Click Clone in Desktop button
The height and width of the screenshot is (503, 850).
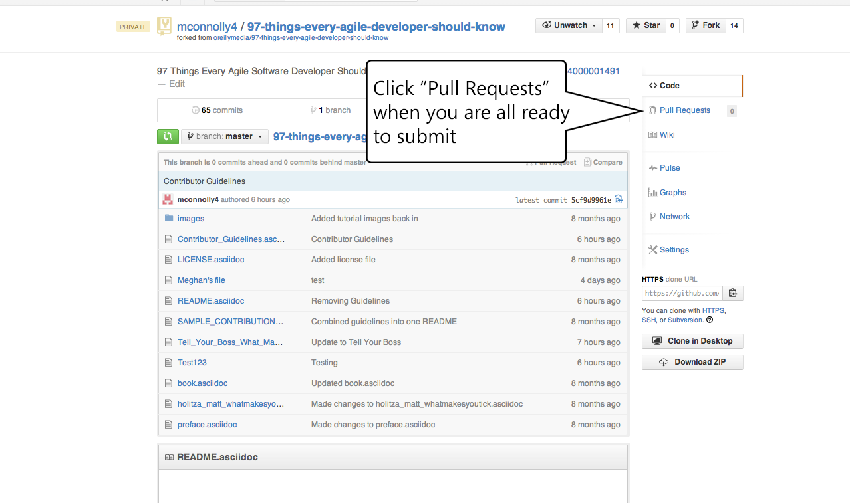tap(692, 341)
